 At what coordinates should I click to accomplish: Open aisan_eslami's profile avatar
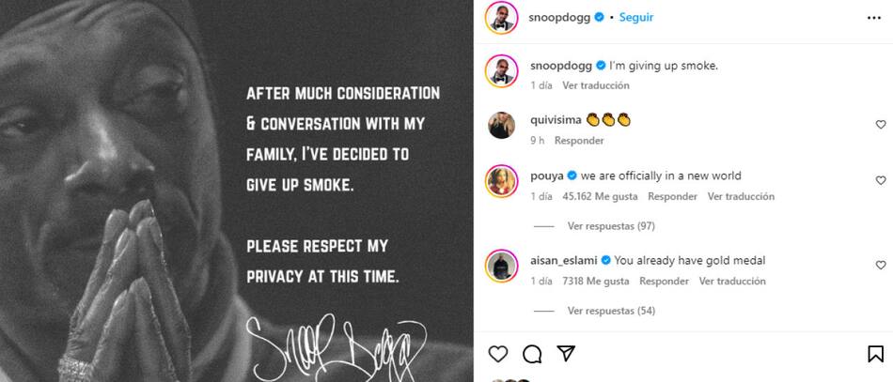(x=501, y=265)
